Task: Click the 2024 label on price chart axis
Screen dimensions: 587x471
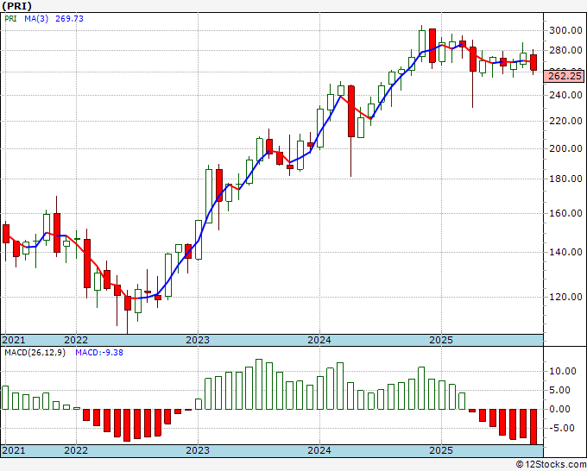Action: (x=319, y=340)
